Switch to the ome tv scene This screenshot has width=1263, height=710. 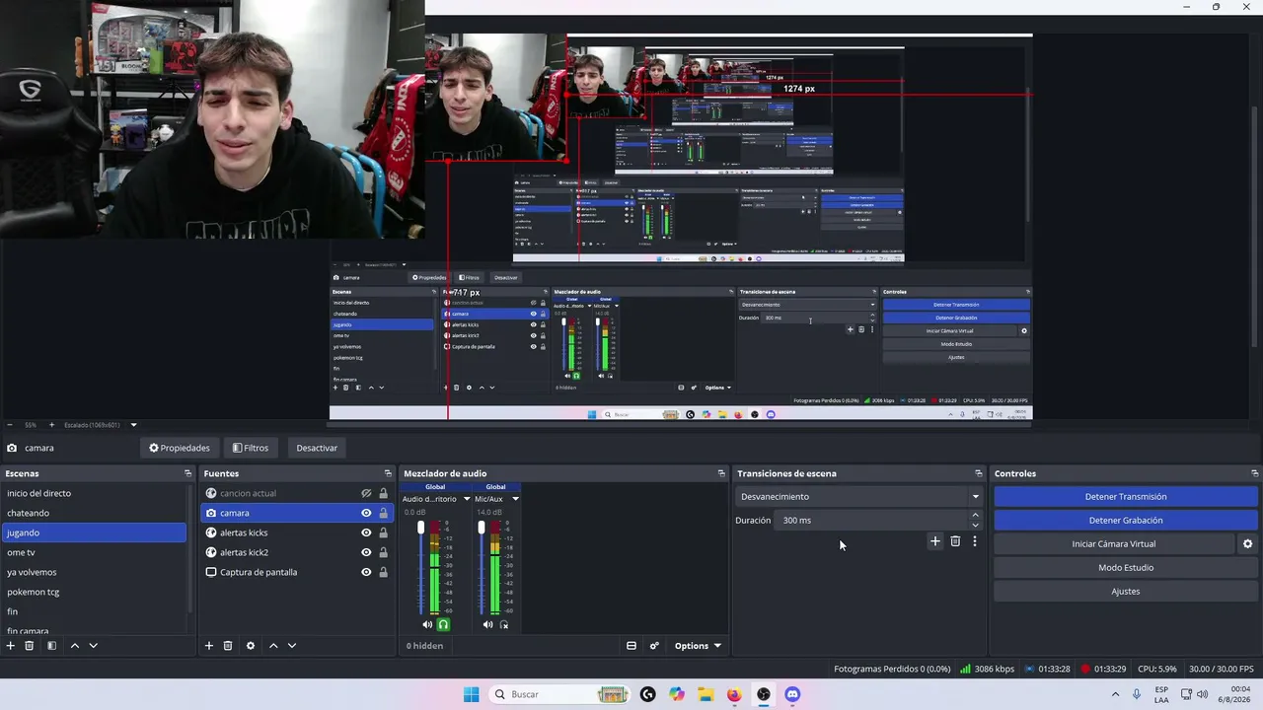(x=95, y=552)
